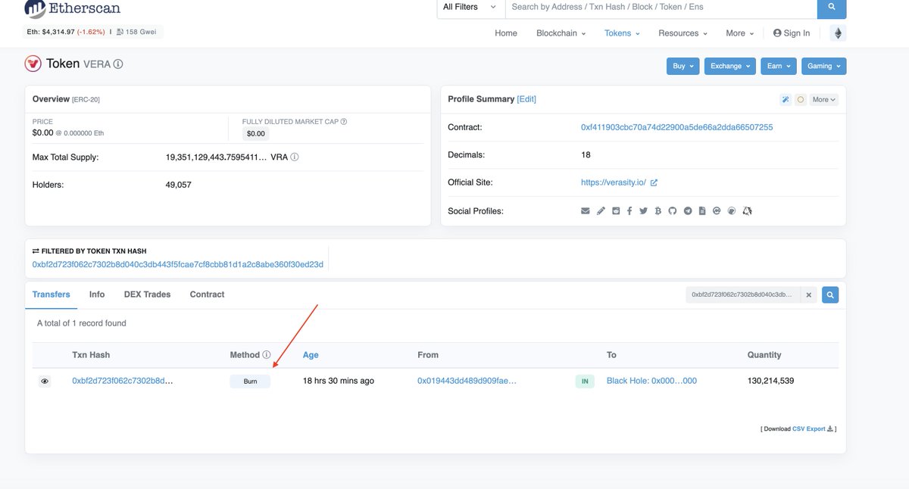Click the $0.00 market cap value badge
This screenshot has width=909, height=489.
pos(256,134)
